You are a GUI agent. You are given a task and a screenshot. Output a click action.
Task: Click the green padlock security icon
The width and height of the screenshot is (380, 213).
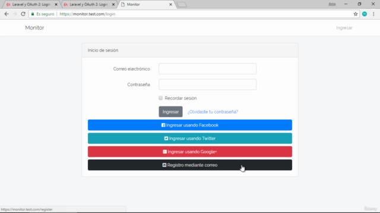[x=33, y=14]
